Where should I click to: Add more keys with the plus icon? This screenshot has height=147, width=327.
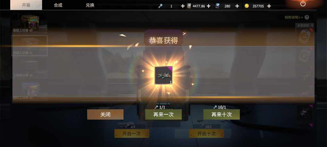(183, 6)
